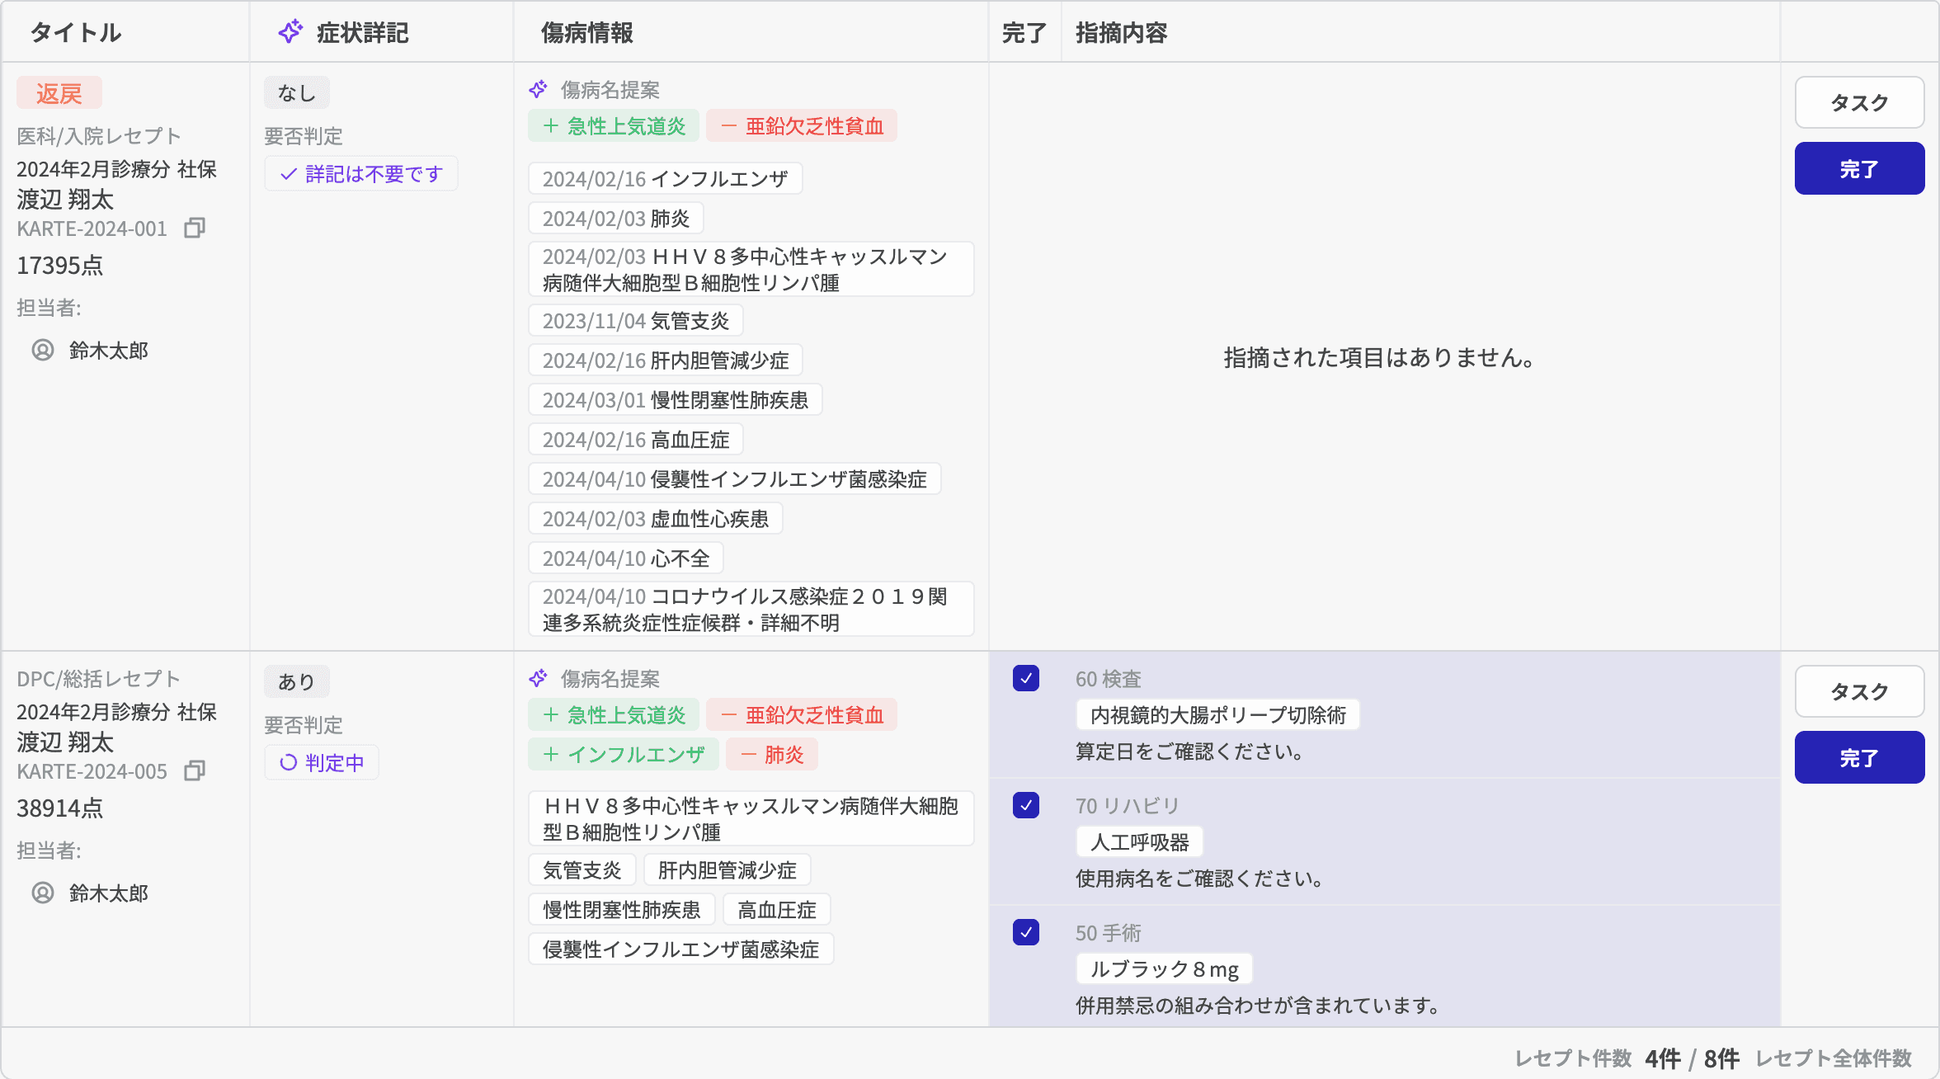Click the あり symptom detail badge

tap(297, 682)
